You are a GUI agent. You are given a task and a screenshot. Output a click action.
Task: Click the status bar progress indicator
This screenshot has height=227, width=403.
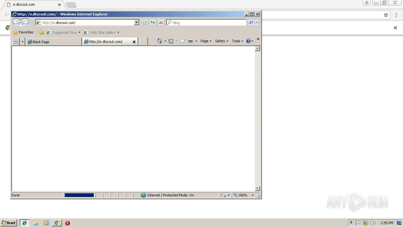pos(79,195)
